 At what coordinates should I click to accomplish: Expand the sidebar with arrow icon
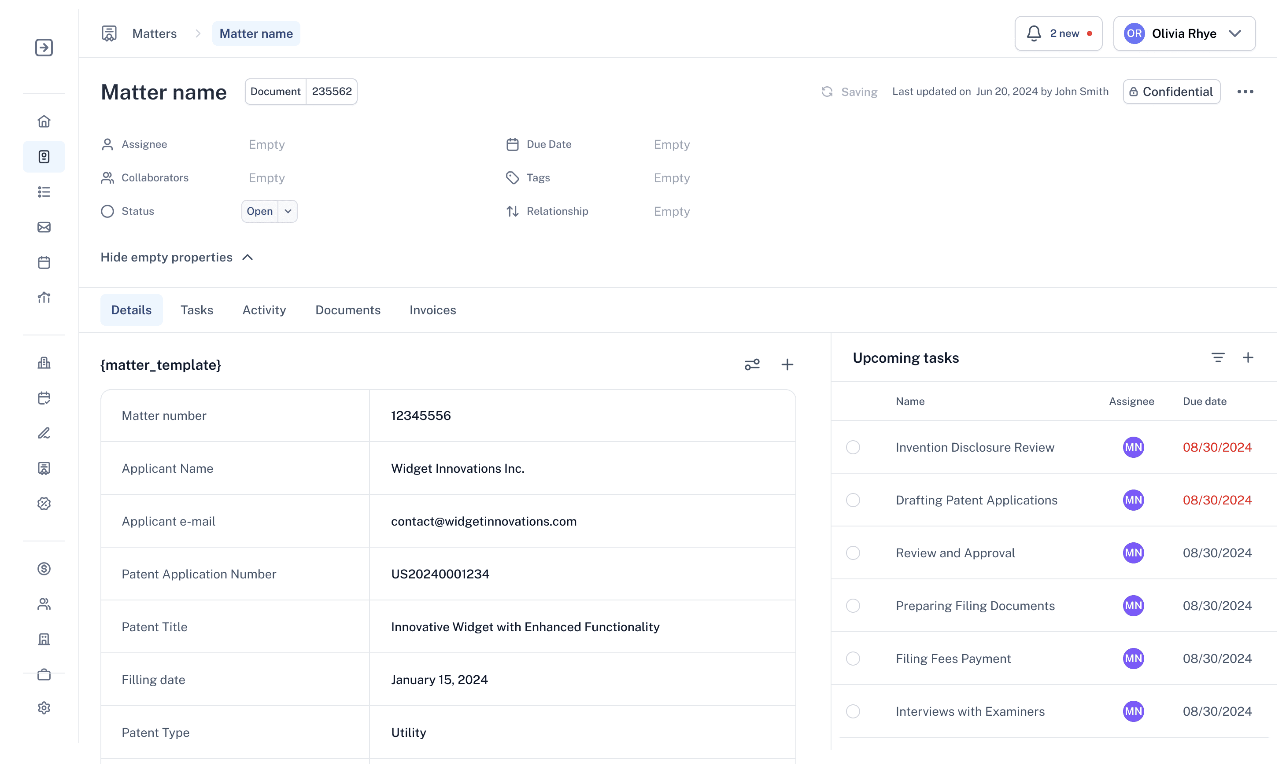pos(44,48)
